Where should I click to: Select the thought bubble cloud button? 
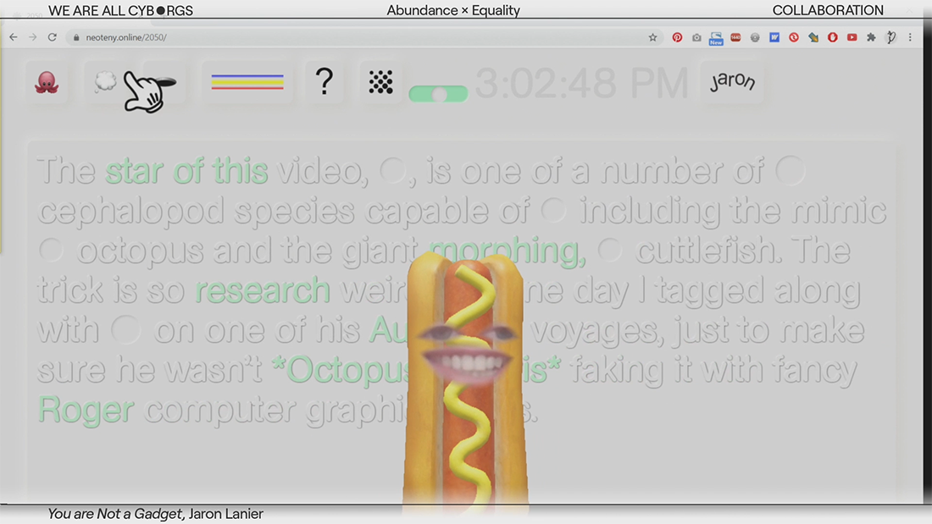(x=105, y=82)
